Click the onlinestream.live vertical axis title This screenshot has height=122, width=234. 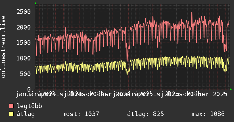tap(3, 47)
